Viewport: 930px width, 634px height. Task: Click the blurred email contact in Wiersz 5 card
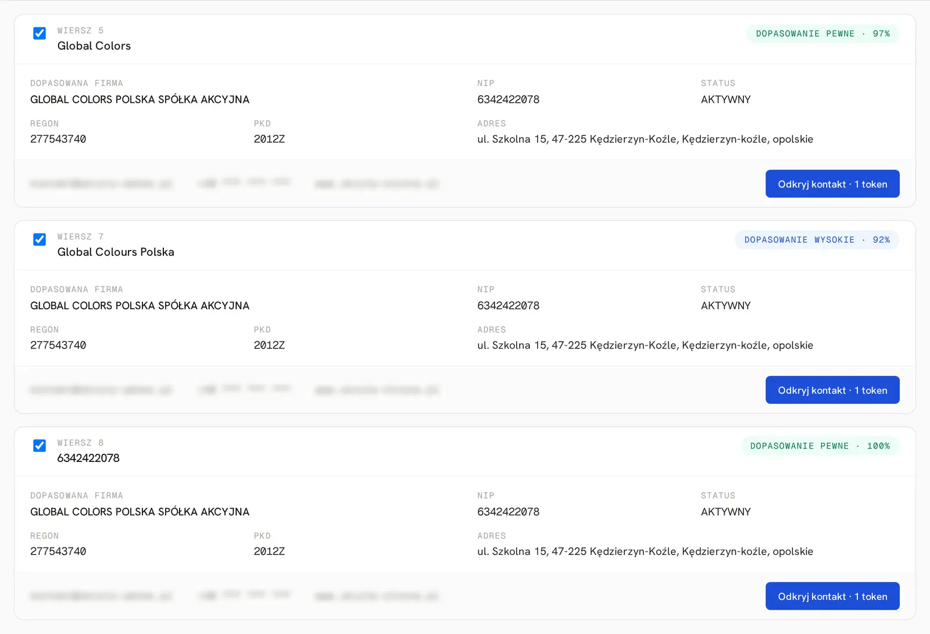point(101,184)
